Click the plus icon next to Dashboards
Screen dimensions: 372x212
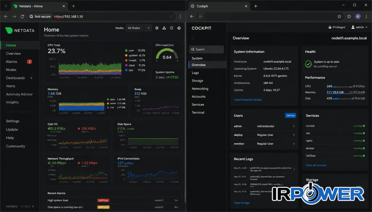[31, 78]
